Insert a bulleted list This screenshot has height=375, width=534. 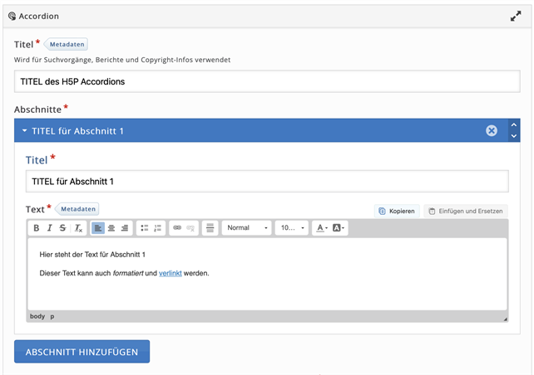point(145,228)
